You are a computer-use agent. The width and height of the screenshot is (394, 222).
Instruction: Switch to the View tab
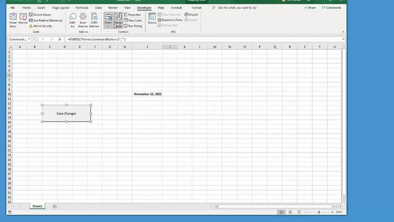coord(127,7)
